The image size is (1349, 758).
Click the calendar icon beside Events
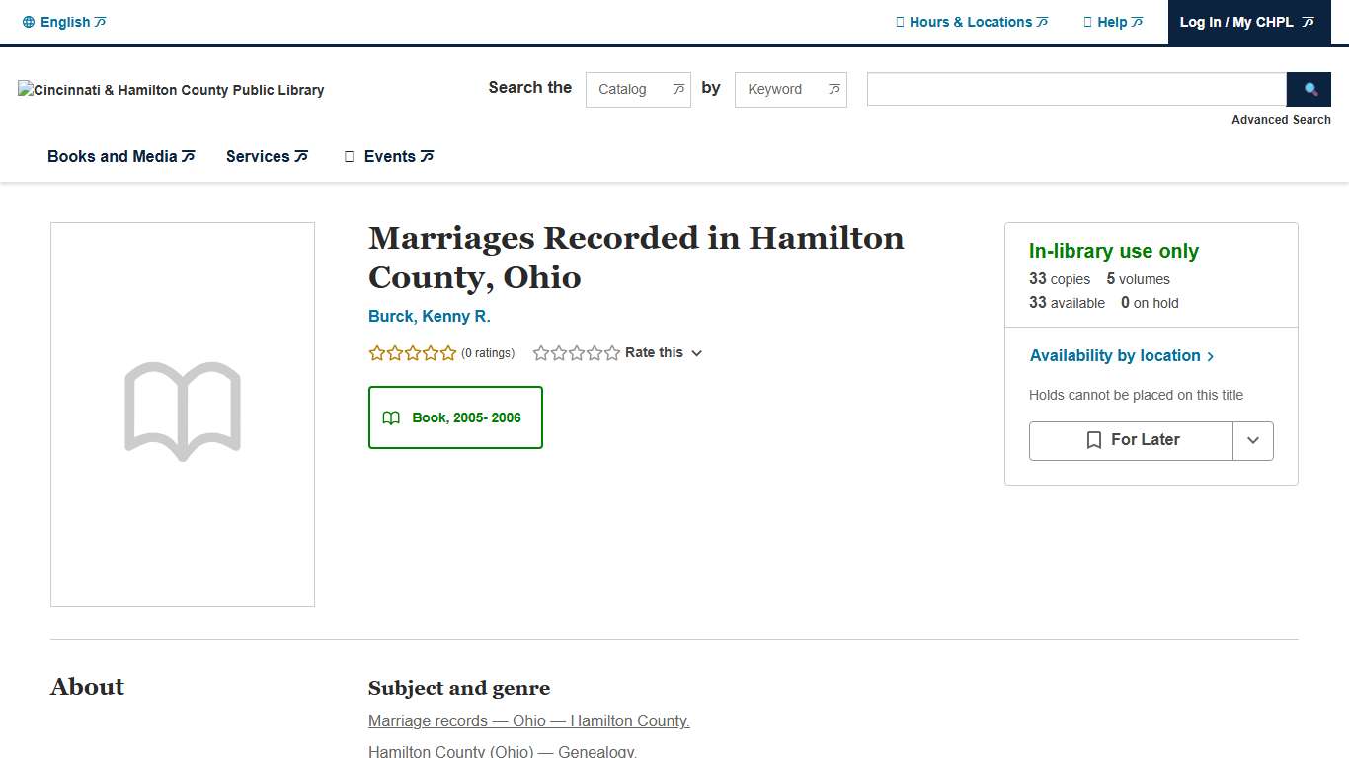coord(349,156)
